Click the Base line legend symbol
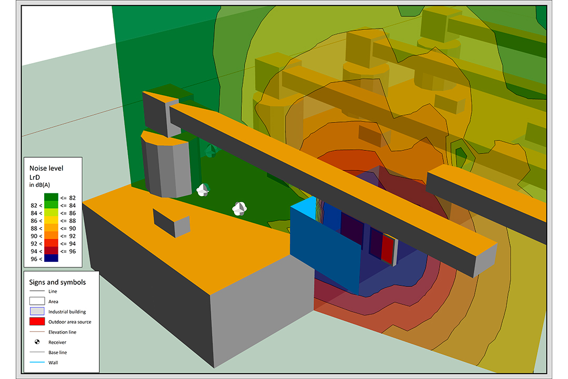568x379 pixels. coord(37,352)
